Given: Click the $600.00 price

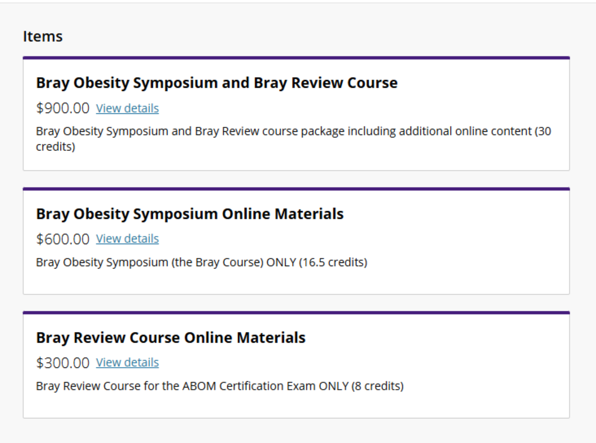Looking at the screenshot, I should 63,239.
